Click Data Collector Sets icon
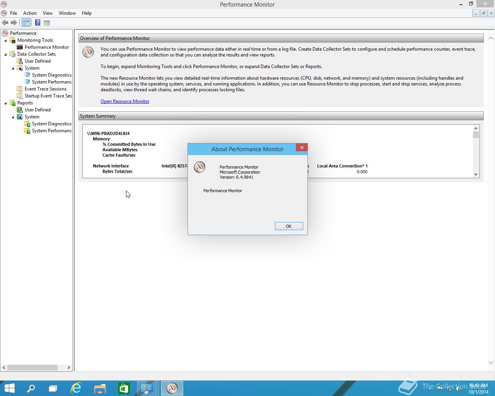Viewport: 495px width, 396px height. pyautogui.click(x=12, y=54)
